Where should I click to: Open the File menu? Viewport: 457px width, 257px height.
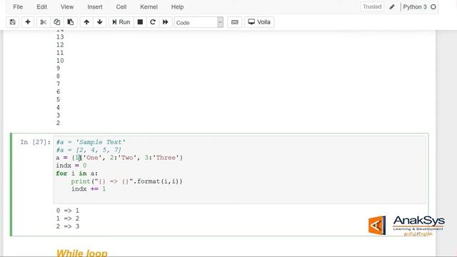tap(18, 6)
